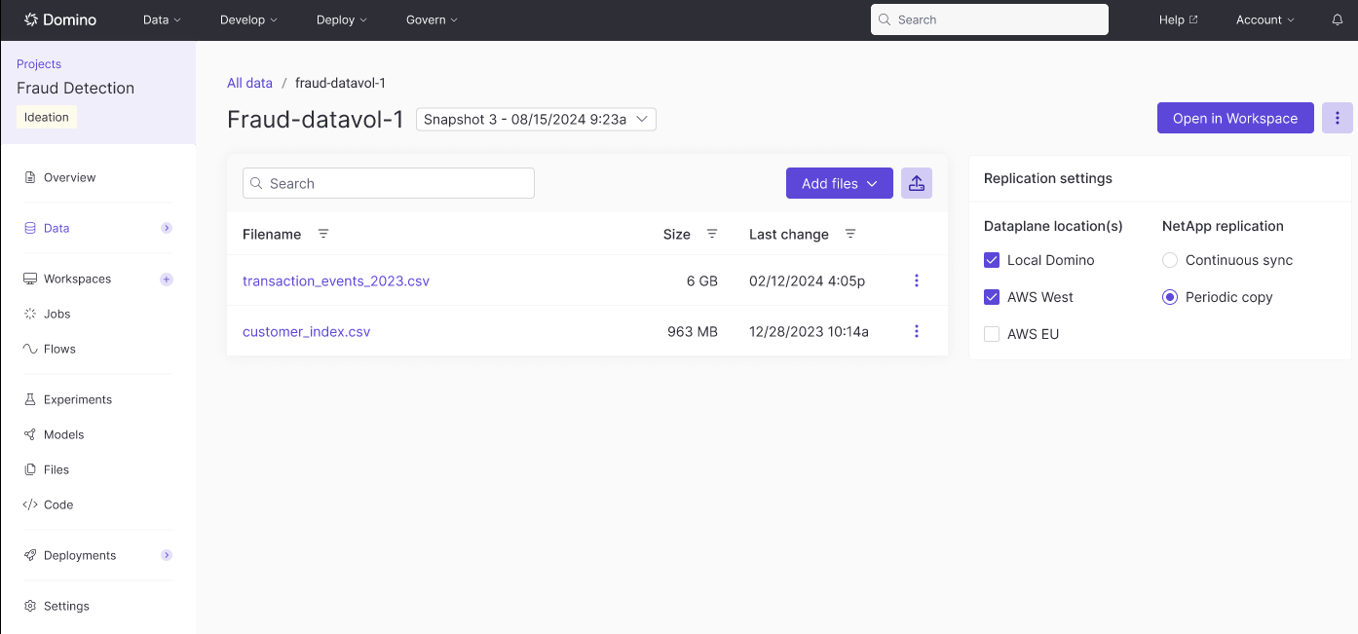Click the file search magnifier icon
1358x634 pixels.
(x=256, y=183)
